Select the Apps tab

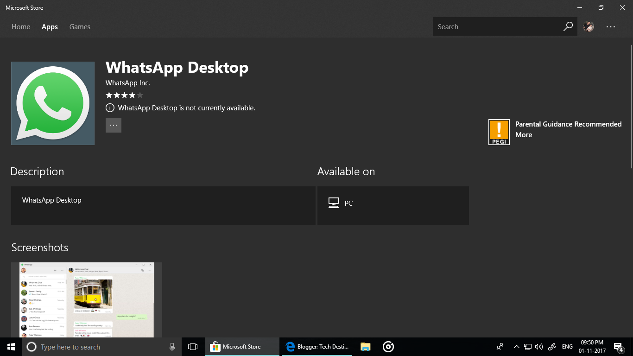(x=50, y=27)
